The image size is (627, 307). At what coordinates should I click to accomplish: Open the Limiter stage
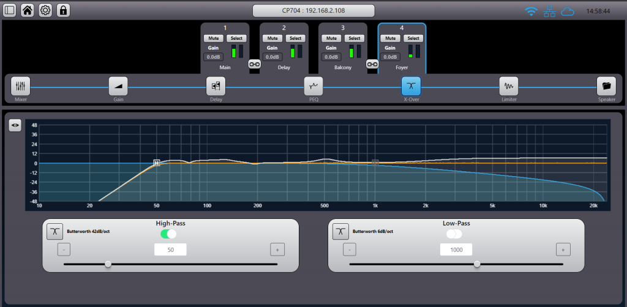pos(509,86)
